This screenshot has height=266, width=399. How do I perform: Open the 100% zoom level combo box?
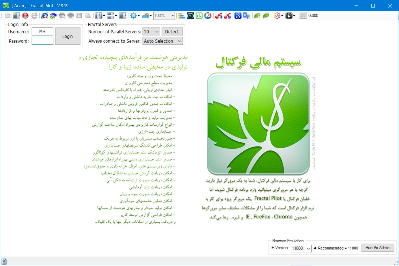[164, 16]
